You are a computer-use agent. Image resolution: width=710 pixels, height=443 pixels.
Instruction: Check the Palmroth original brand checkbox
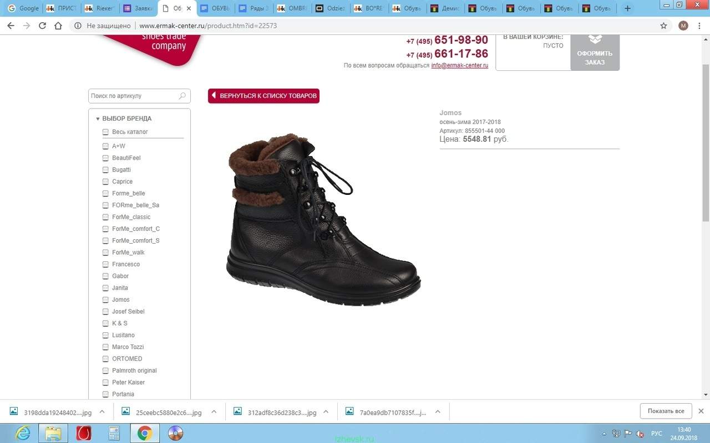click(105, 370)
